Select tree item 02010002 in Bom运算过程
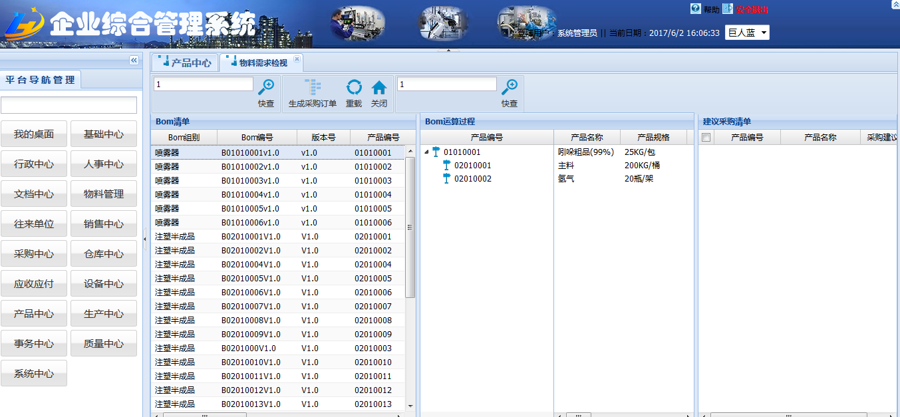900x417 pixels. 472,179
